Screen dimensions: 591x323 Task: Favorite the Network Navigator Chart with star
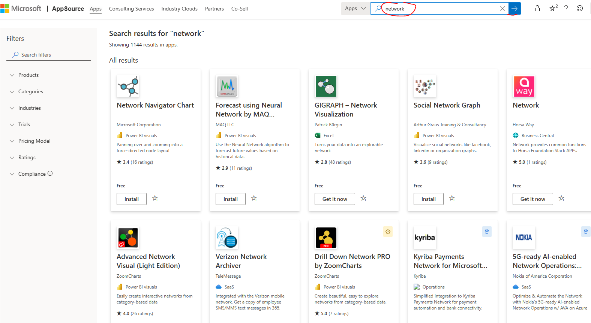pos(155,198)
